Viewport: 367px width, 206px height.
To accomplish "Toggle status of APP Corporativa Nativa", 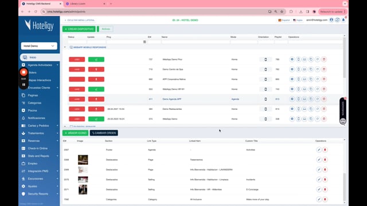I will (x=77, y=79).
